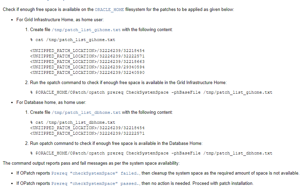Click the "For Grid Infrastructure Home" bullet text

tap(60, 19)
